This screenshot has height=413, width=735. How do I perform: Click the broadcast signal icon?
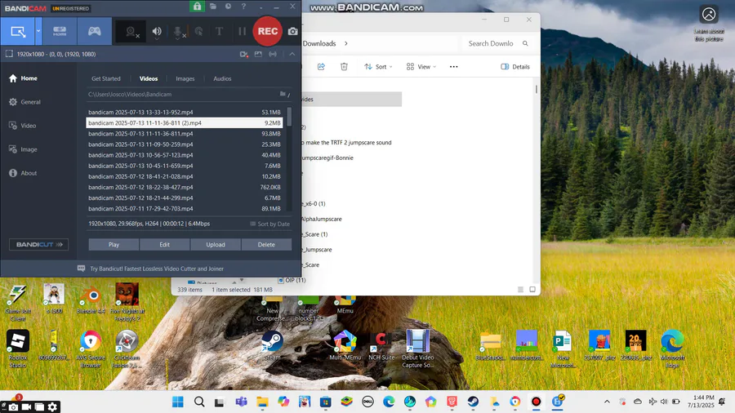click(x=273, y=55)
